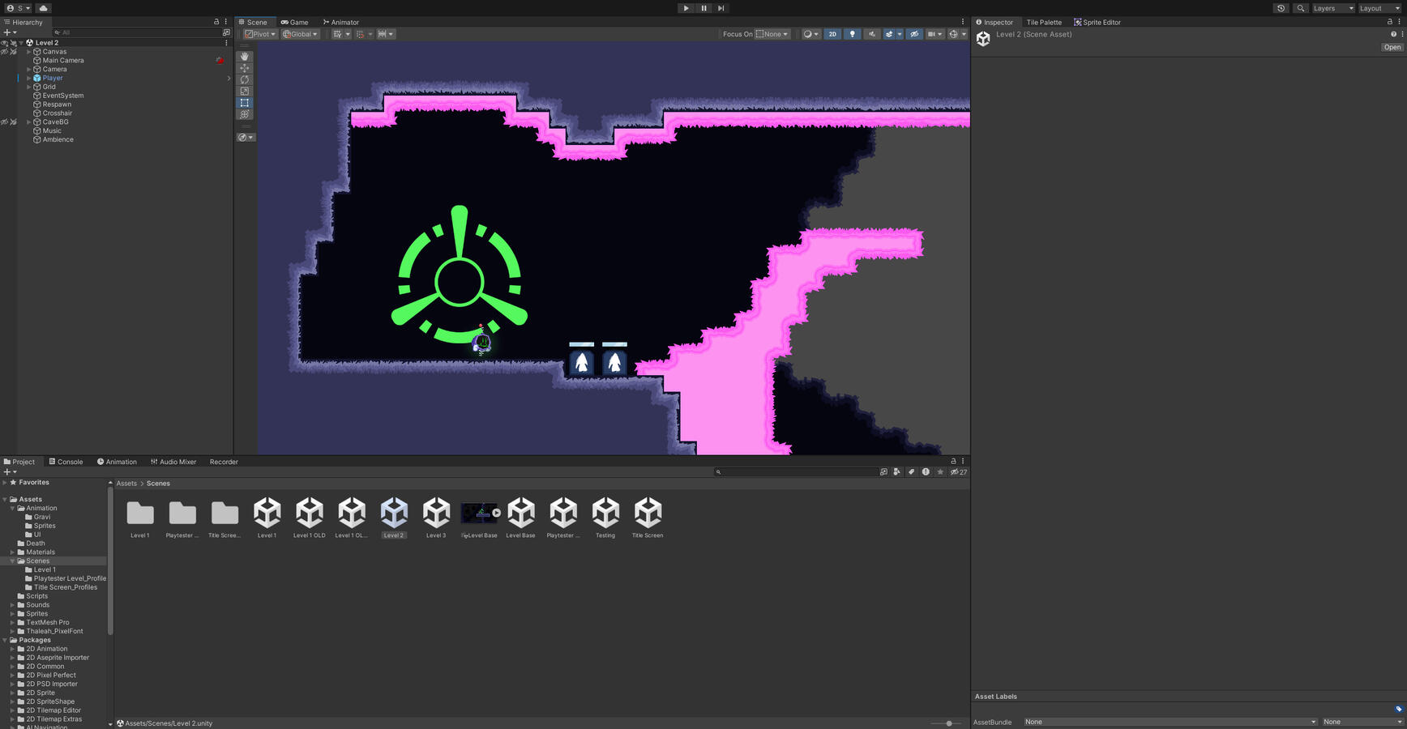Expand the Player object in the Hierarchy
Screen dimensions: 1407x729
29,78
